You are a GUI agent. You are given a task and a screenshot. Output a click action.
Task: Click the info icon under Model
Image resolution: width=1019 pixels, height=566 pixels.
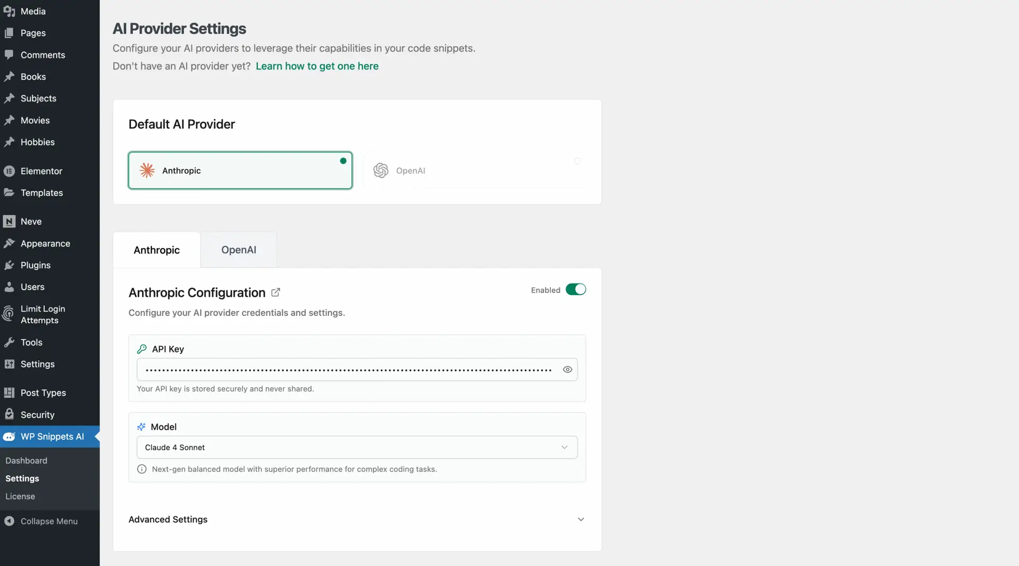142,469
